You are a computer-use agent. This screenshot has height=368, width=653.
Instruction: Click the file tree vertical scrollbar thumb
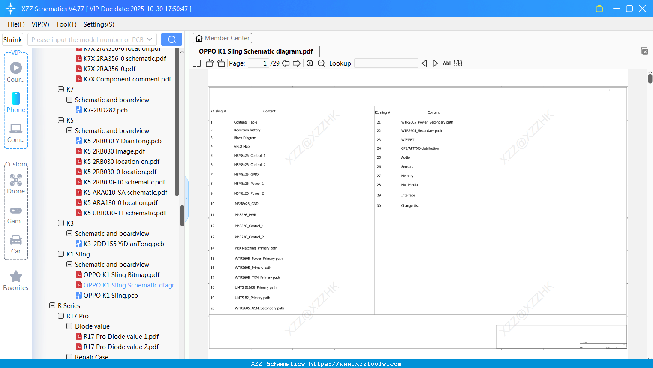[182, 215]
